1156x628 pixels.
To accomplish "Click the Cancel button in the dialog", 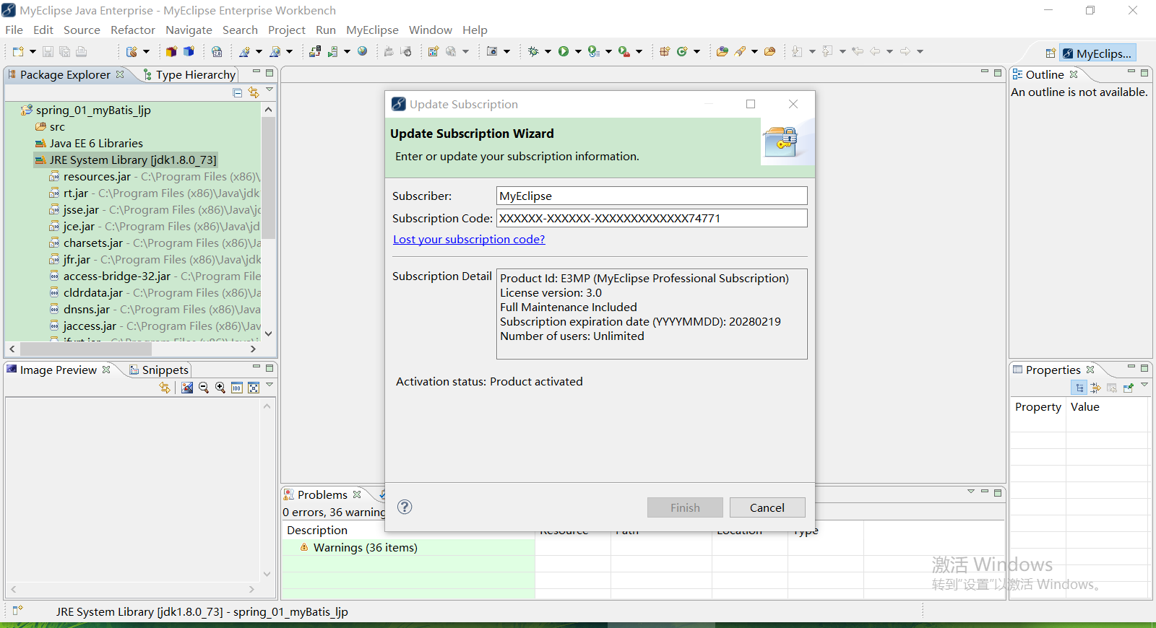I will pyautogui.click(x=767, y=507).
